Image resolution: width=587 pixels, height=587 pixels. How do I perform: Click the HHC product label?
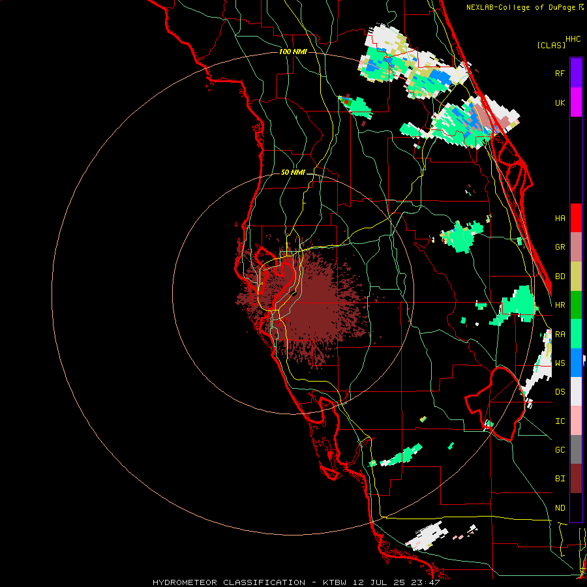point(573,39)
